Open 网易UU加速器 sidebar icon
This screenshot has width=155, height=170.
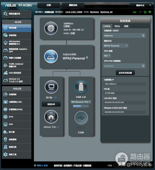pos(5,58)
